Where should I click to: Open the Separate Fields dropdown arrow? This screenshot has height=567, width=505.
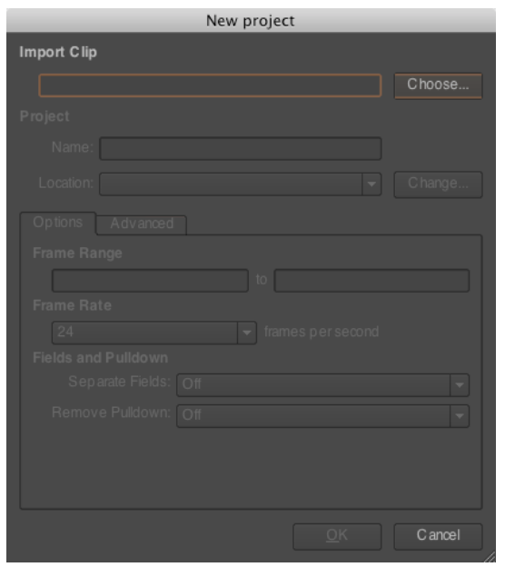pos(460,384)
